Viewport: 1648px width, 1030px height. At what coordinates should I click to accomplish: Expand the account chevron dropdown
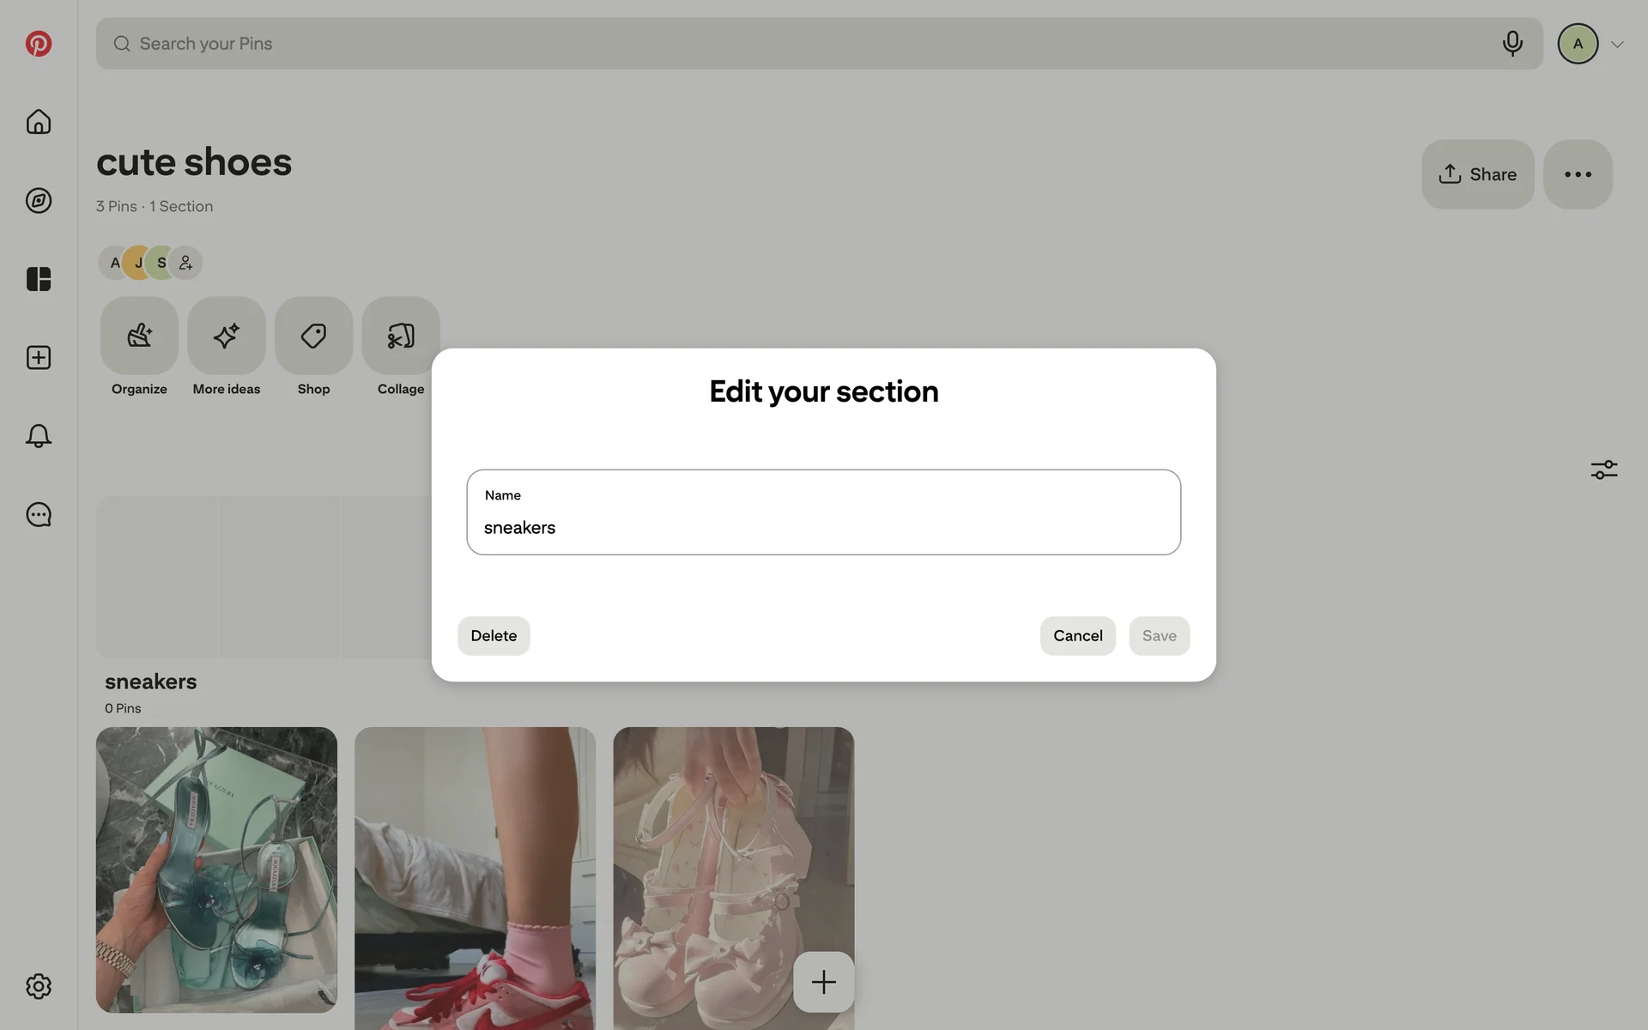pos(1617,45)
